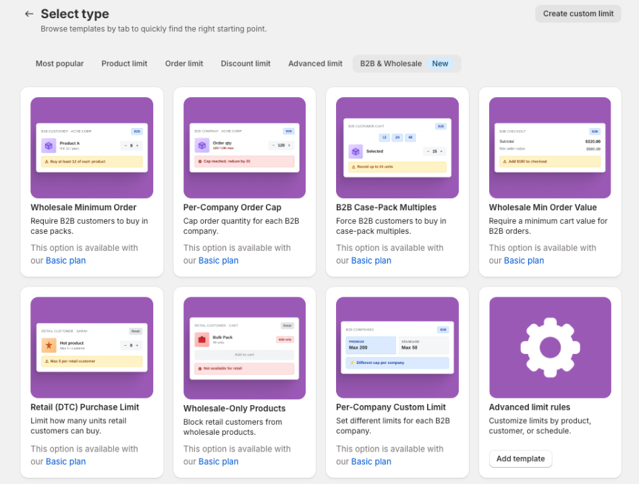Open B2B Case-Pack Multiples preview image
The height and width of the screenshot is (484, 639).
point(397,148)
